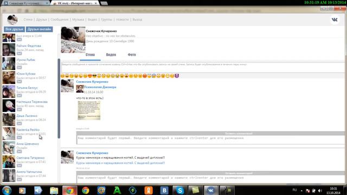
Task: Click message envelope icon under Татьяна Белоус
Action: [20, 95]
